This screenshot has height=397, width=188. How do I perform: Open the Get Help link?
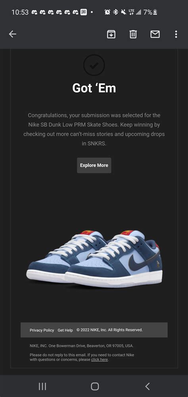coord(65,330)
